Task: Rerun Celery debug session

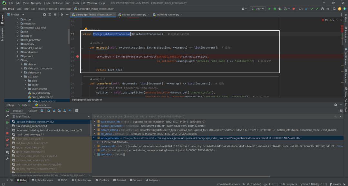Action: (x=7, y=111)
